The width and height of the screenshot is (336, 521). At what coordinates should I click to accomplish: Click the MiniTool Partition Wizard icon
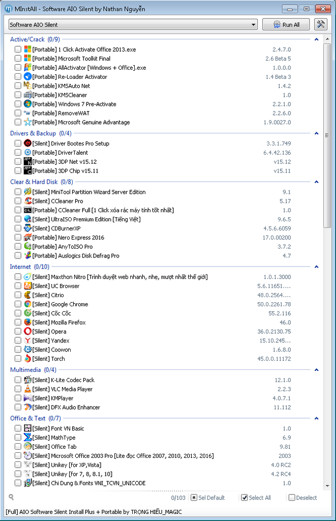(x=27, y=192)
